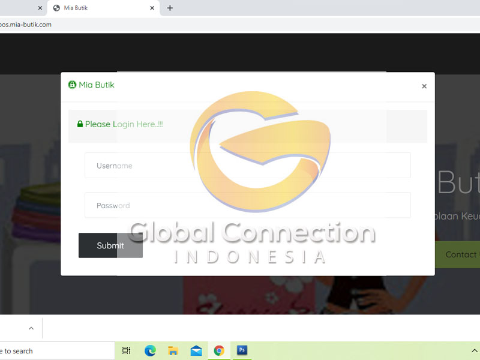
Task: Open Task View from the taskbar
Action: (126, 351)
